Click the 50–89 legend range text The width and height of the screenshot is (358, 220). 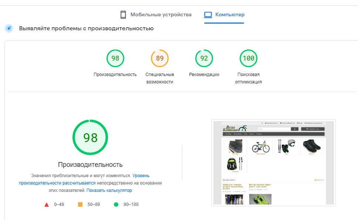[94, 204]
